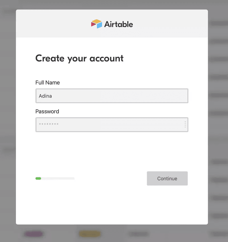Click the blurred purple tag behind the dialog

(33, 234)
